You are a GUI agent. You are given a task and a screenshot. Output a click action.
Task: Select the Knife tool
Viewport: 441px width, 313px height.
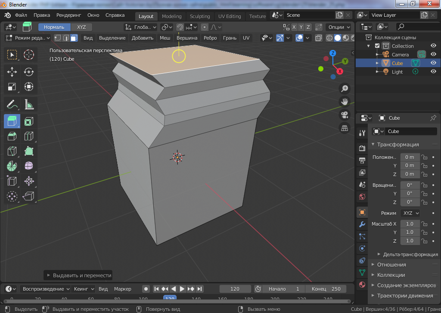[x=12, y=151]
